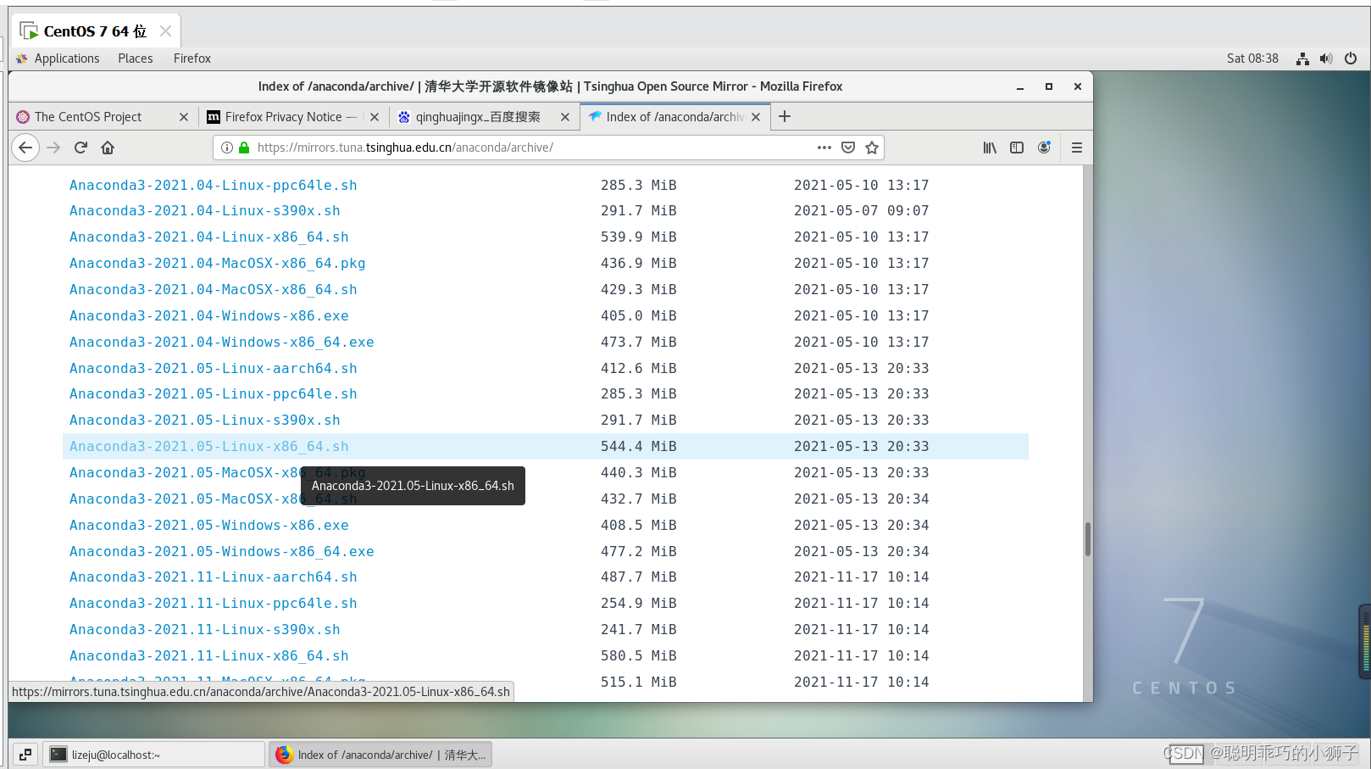Click the reload page icon
Image resolution: width=1371 pixels, height=769 pixels.
tap(80, 148)
